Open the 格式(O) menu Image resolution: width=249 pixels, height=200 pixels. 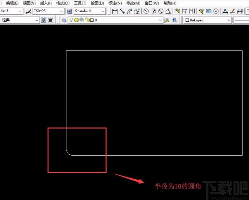[x=63, y=3]
